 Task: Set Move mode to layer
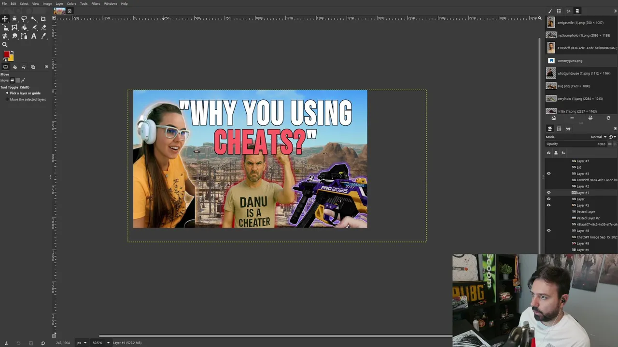coord(13,80)
